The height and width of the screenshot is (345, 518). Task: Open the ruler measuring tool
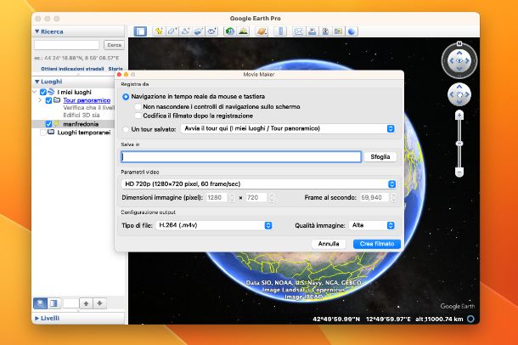280,31
